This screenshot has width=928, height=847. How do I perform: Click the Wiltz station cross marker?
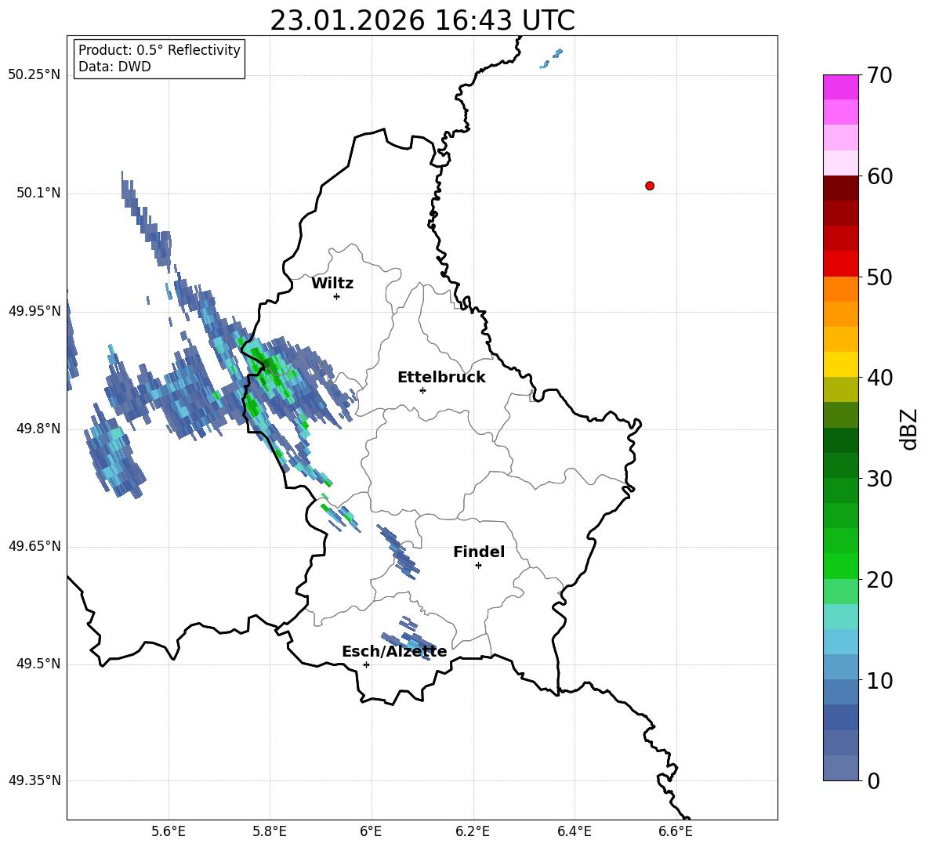coord(337,296)
